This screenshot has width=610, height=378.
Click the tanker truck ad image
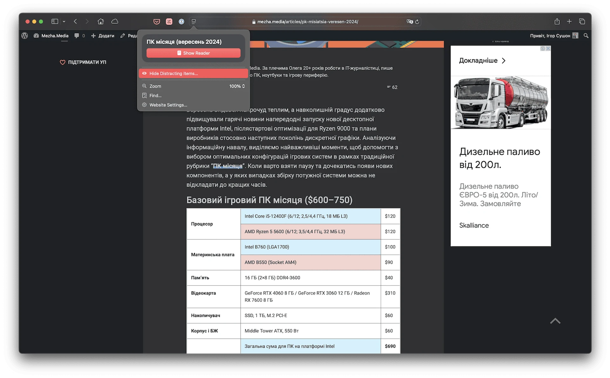(500, 102)
